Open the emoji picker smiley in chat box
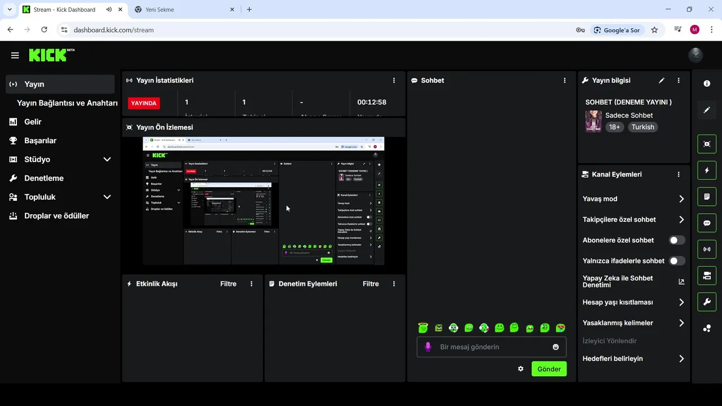Image resolution: width=722 pixels, height=406 pixels. [556, 347]
